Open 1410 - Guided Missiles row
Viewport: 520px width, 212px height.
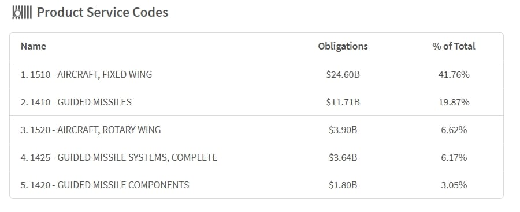pyautogui.click(x=257, y=102)
